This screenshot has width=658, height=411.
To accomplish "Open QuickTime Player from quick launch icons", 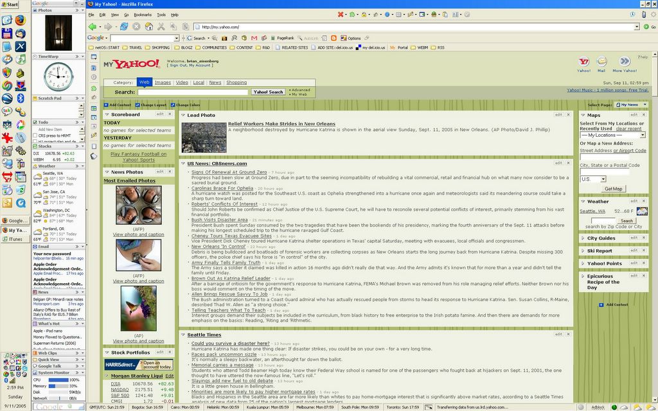I will coord(20,203).
